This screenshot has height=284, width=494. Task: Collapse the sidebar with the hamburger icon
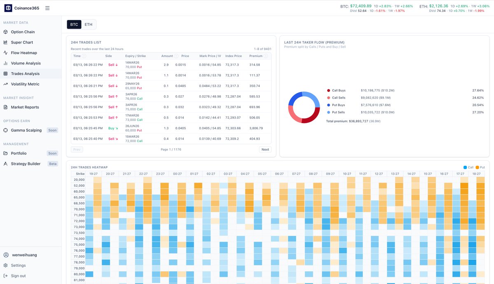pos(47,7)
